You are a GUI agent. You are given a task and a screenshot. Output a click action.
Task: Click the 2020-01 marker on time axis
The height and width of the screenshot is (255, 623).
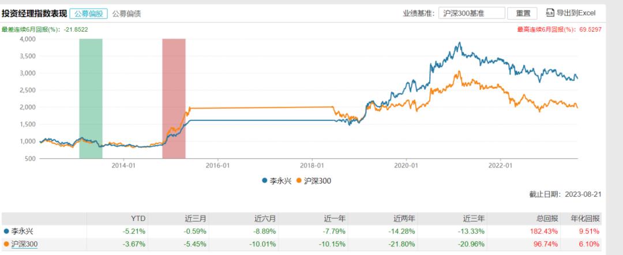pyautogui.click(x=406, y=166)
